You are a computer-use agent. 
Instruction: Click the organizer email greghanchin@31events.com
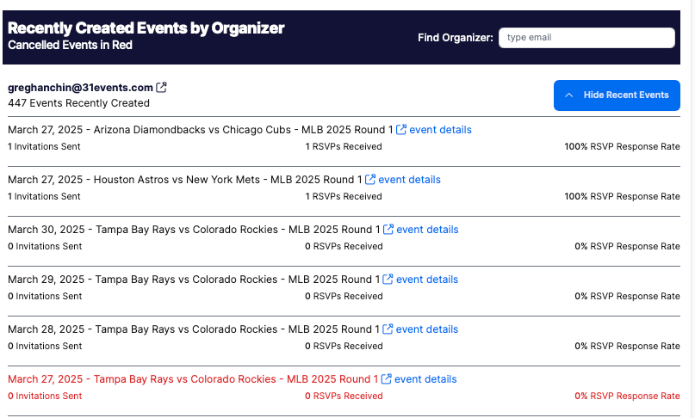tap(80, 88)
